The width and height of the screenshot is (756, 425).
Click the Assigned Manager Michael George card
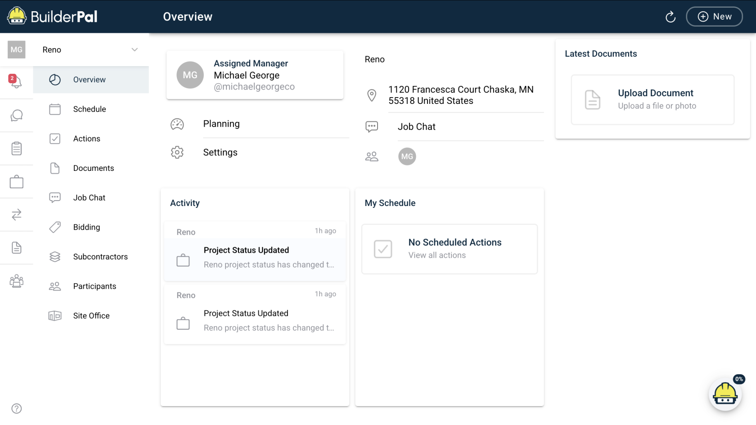click(255, 75)
